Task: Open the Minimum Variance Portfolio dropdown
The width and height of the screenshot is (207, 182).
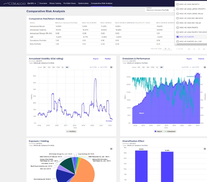Action: [x=160, y=10]
